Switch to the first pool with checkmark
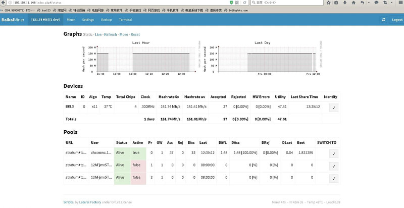The width and height of the screenshot is (404, 208). point(333,154)
